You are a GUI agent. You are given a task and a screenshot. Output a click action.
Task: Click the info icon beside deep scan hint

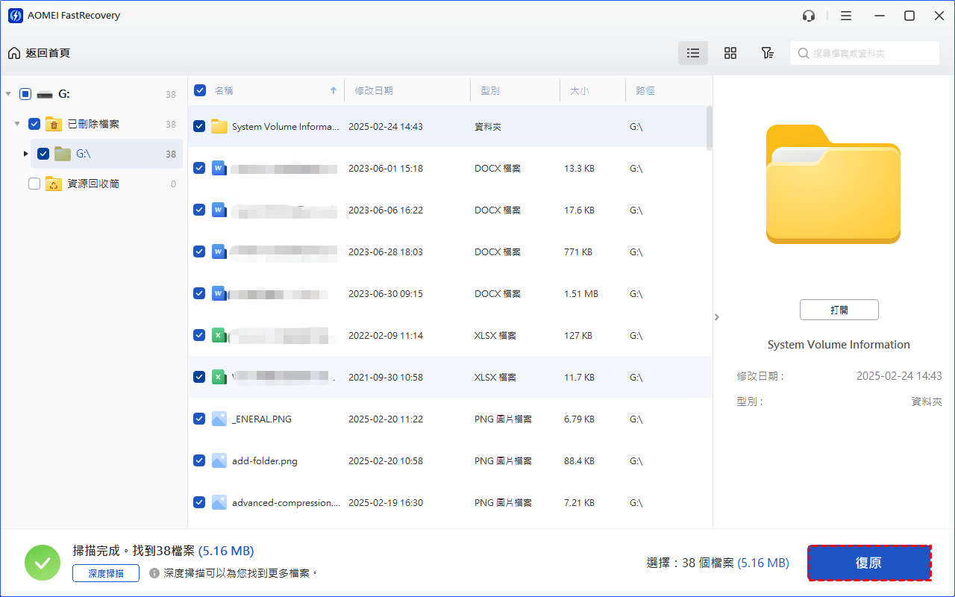pyautogui.click(x=154, y=573)
